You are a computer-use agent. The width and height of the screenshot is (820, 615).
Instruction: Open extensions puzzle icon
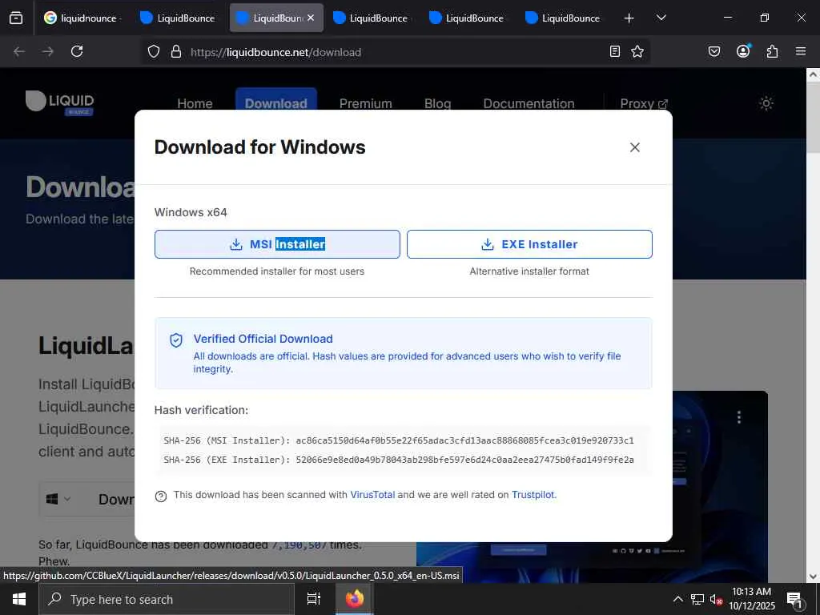tap(772, 51)
